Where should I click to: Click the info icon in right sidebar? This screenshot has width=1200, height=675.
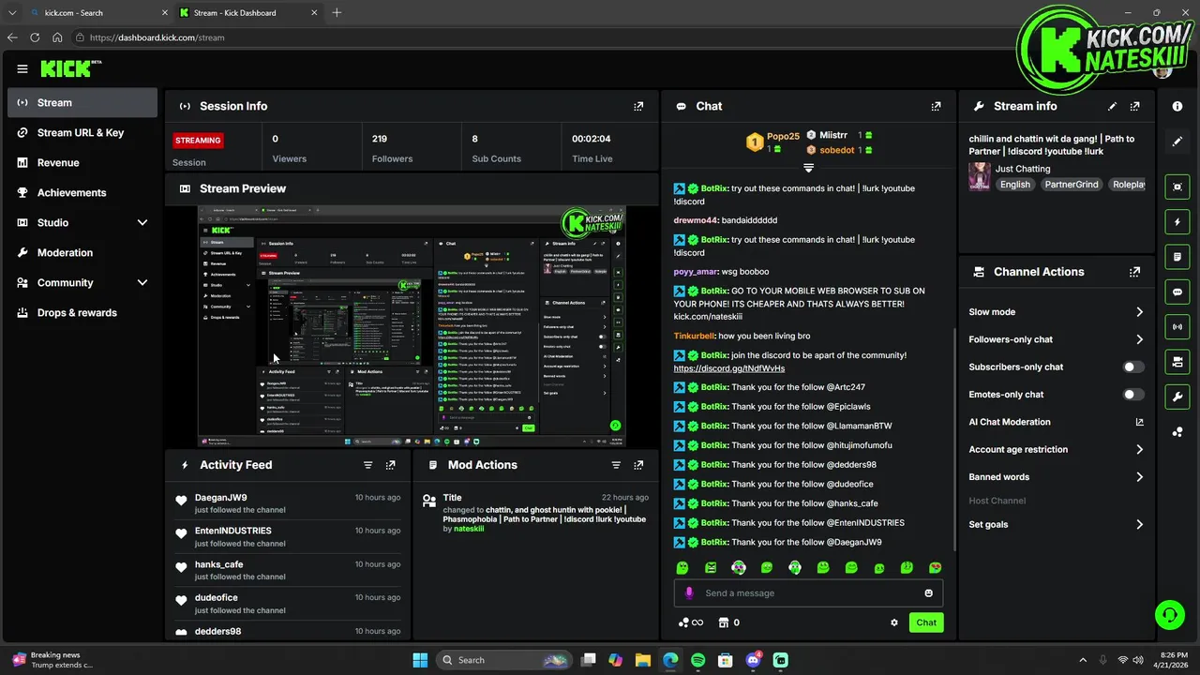1177,106
